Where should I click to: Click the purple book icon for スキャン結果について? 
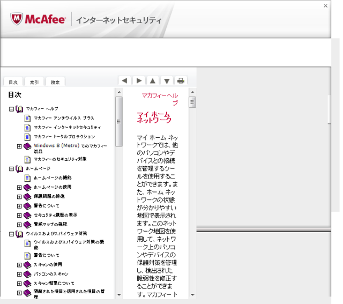pyautogui.click(x=27, y=284)
